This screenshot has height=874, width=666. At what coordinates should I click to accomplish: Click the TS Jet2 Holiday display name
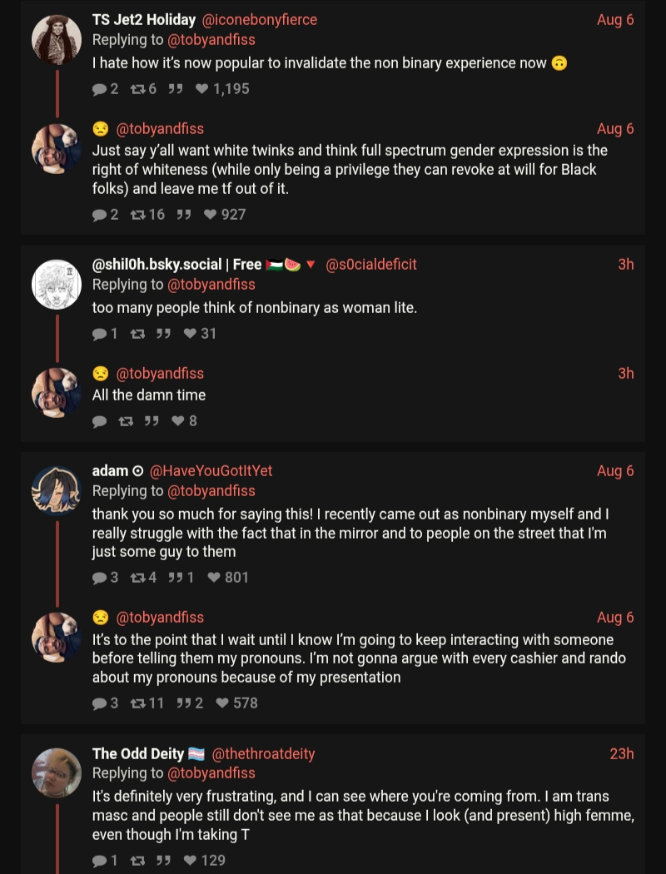pos(144,19)
